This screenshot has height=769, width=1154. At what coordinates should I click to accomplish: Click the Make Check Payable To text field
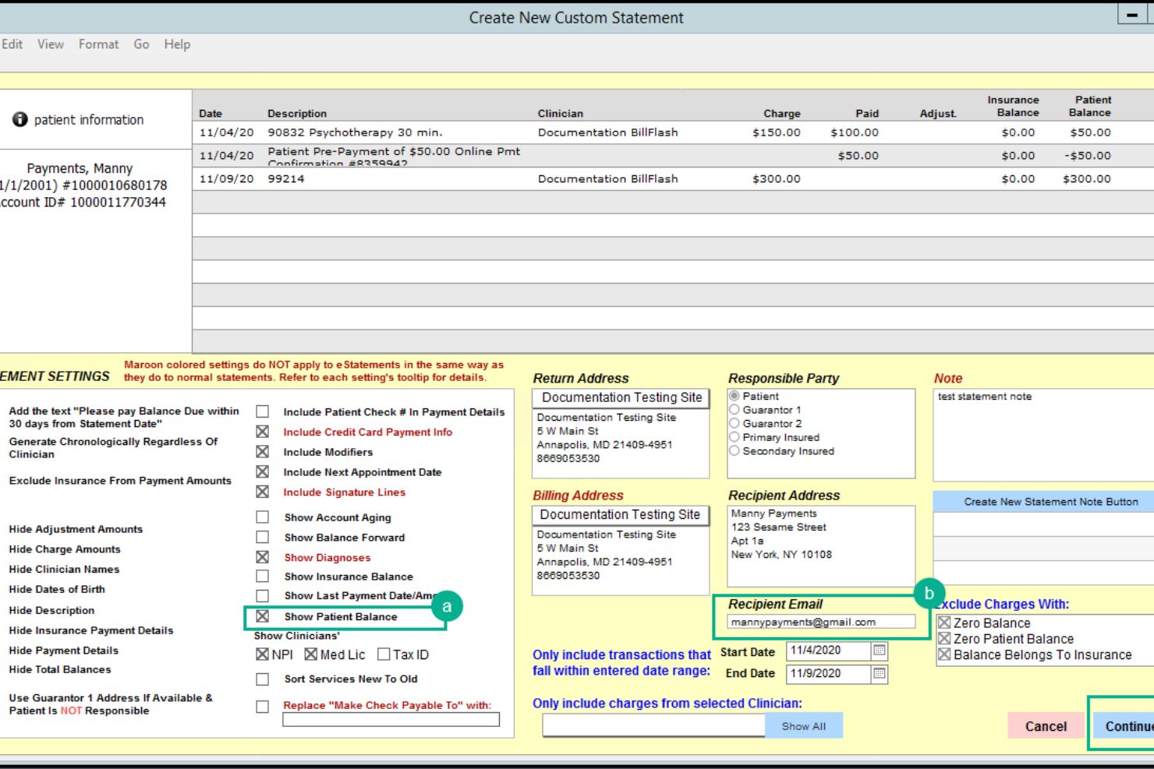(391, 720)
